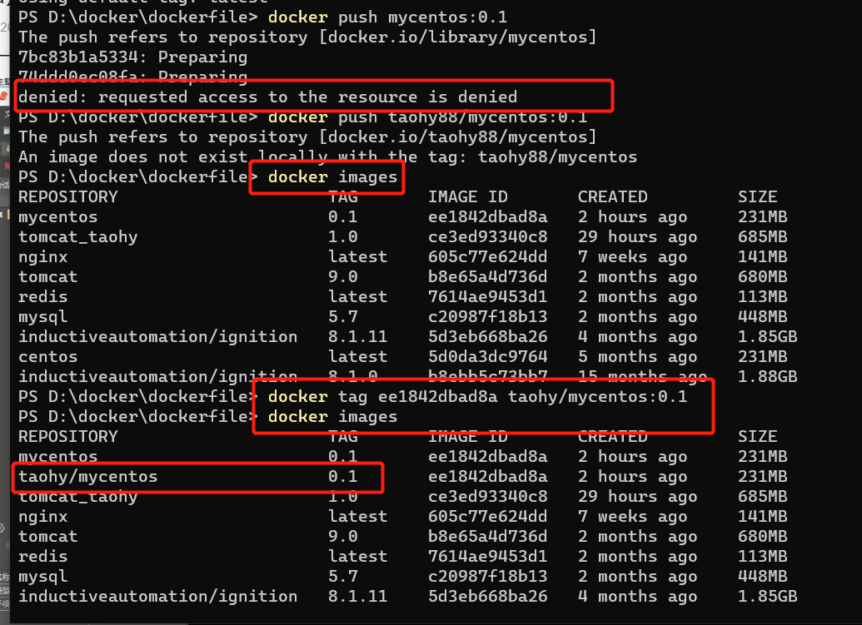Click 1.85GB in the first images listing

767,337
